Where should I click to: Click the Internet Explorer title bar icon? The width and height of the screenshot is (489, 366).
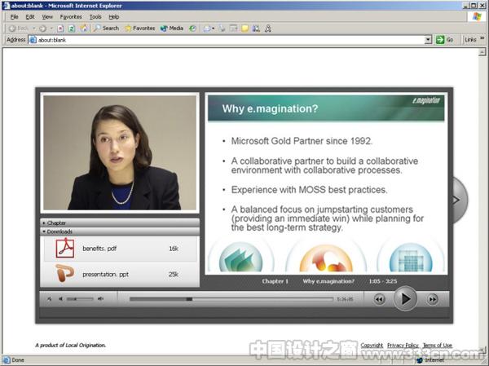click(6, 6)
